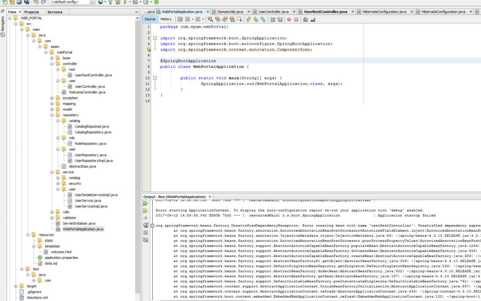Click the green Run Project icon
481x301 pixels.
pyautogui.click(x=124, y=2)
